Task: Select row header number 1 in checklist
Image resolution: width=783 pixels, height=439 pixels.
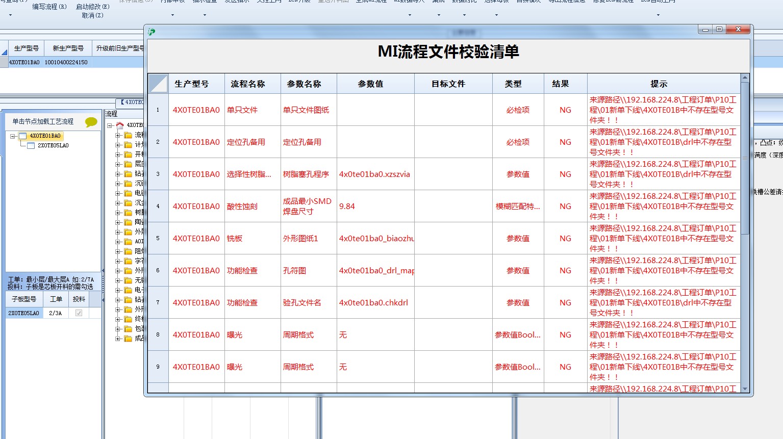Action: click(158, 110)
